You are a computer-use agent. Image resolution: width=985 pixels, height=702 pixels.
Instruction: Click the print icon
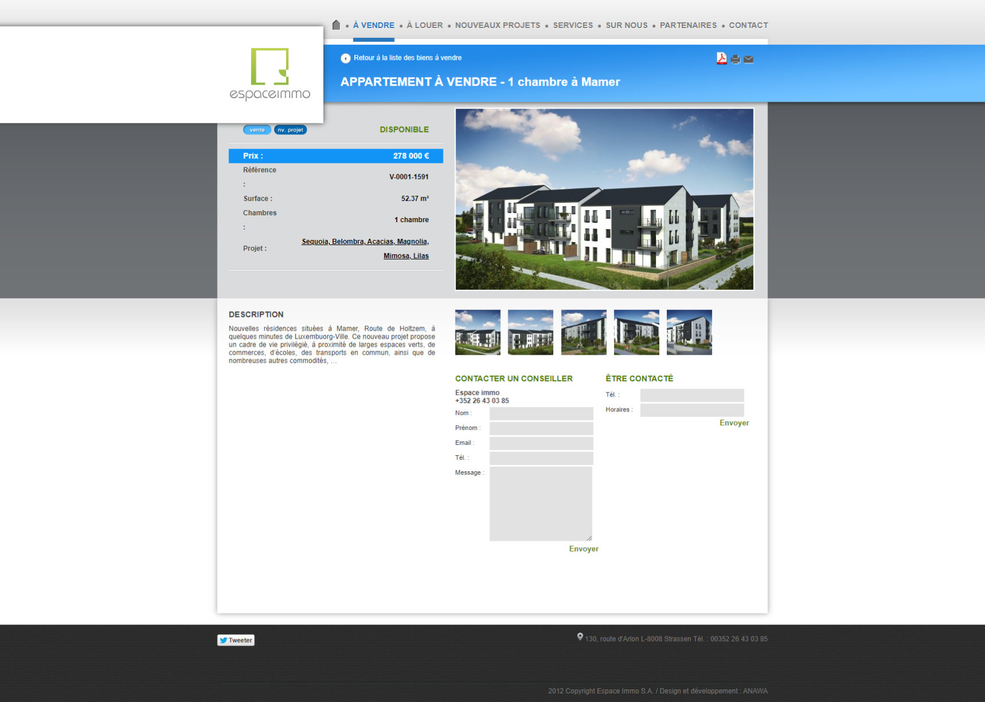(735, 59)
